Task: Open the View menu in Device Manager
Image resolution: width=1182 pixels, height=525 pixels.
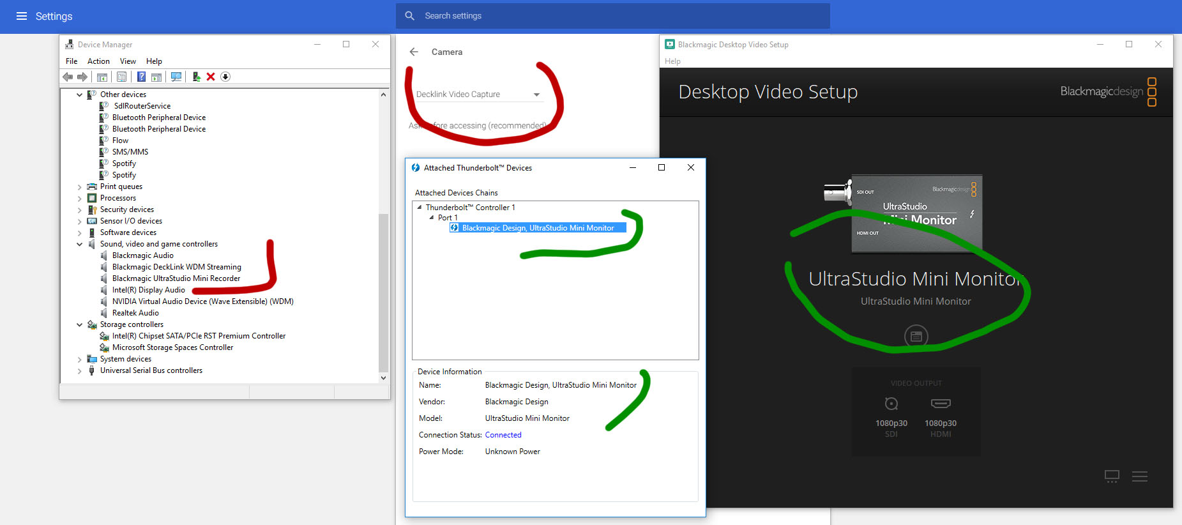Action: coord(128,61)
